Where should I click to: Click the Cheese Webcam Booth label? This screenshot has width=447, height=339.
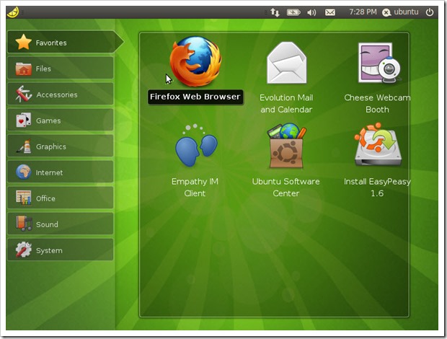pos(377,103)
